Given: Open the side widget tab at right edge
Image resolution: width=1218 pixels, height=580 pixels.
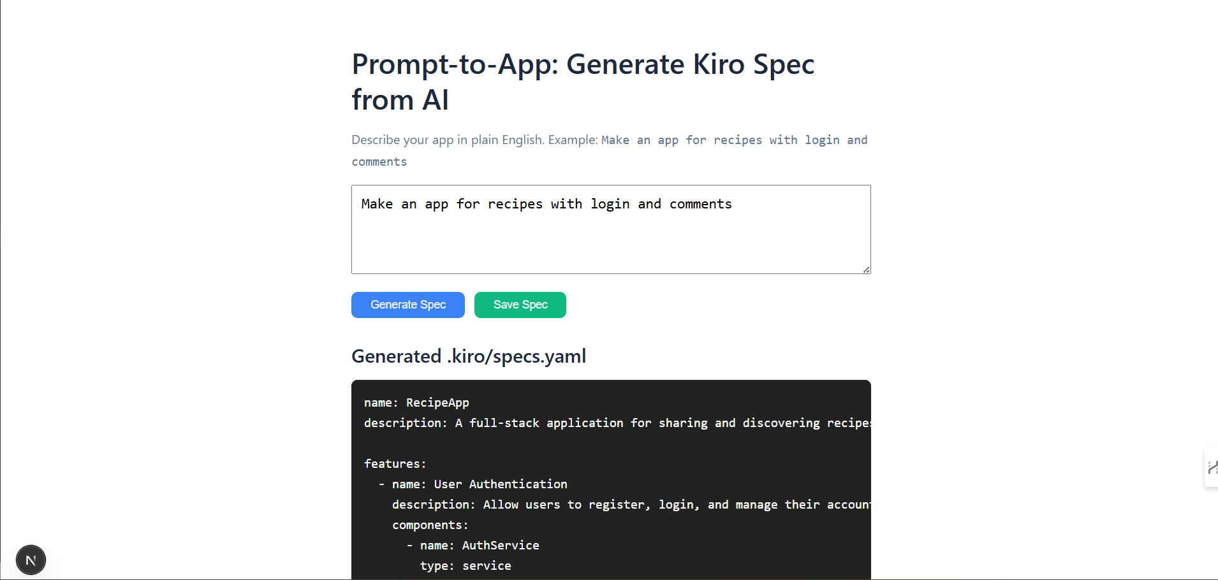Looking at the screenshot, I should tap(1211, 468).
